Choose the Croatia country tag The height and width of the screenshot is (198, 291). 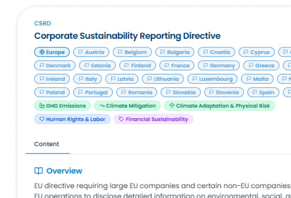(x=216, y=52)
